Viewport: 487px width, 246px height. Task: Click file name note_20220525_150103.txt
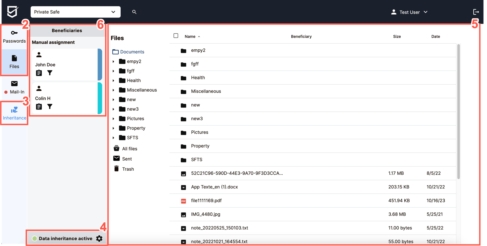click(219, 228)
